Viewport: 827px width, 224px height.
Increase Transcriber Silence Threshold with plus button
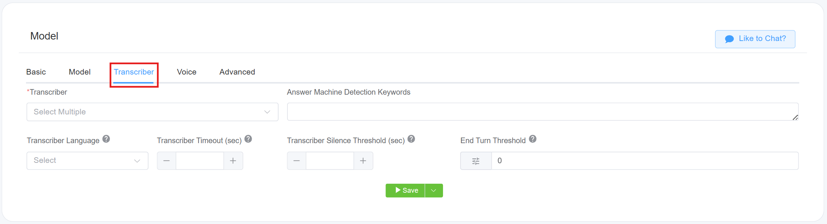[363, 161]
